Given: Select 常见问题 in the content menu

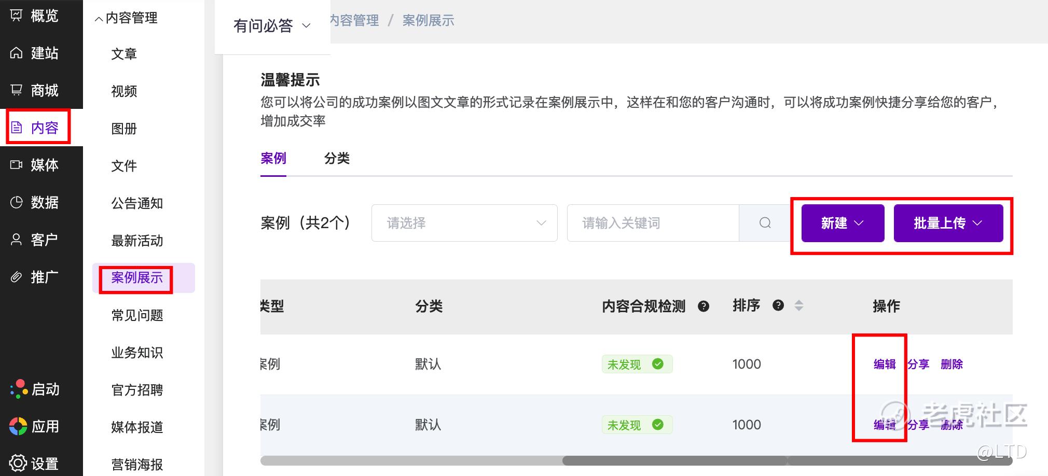Looking at the screenshot, I should point(137,315).
